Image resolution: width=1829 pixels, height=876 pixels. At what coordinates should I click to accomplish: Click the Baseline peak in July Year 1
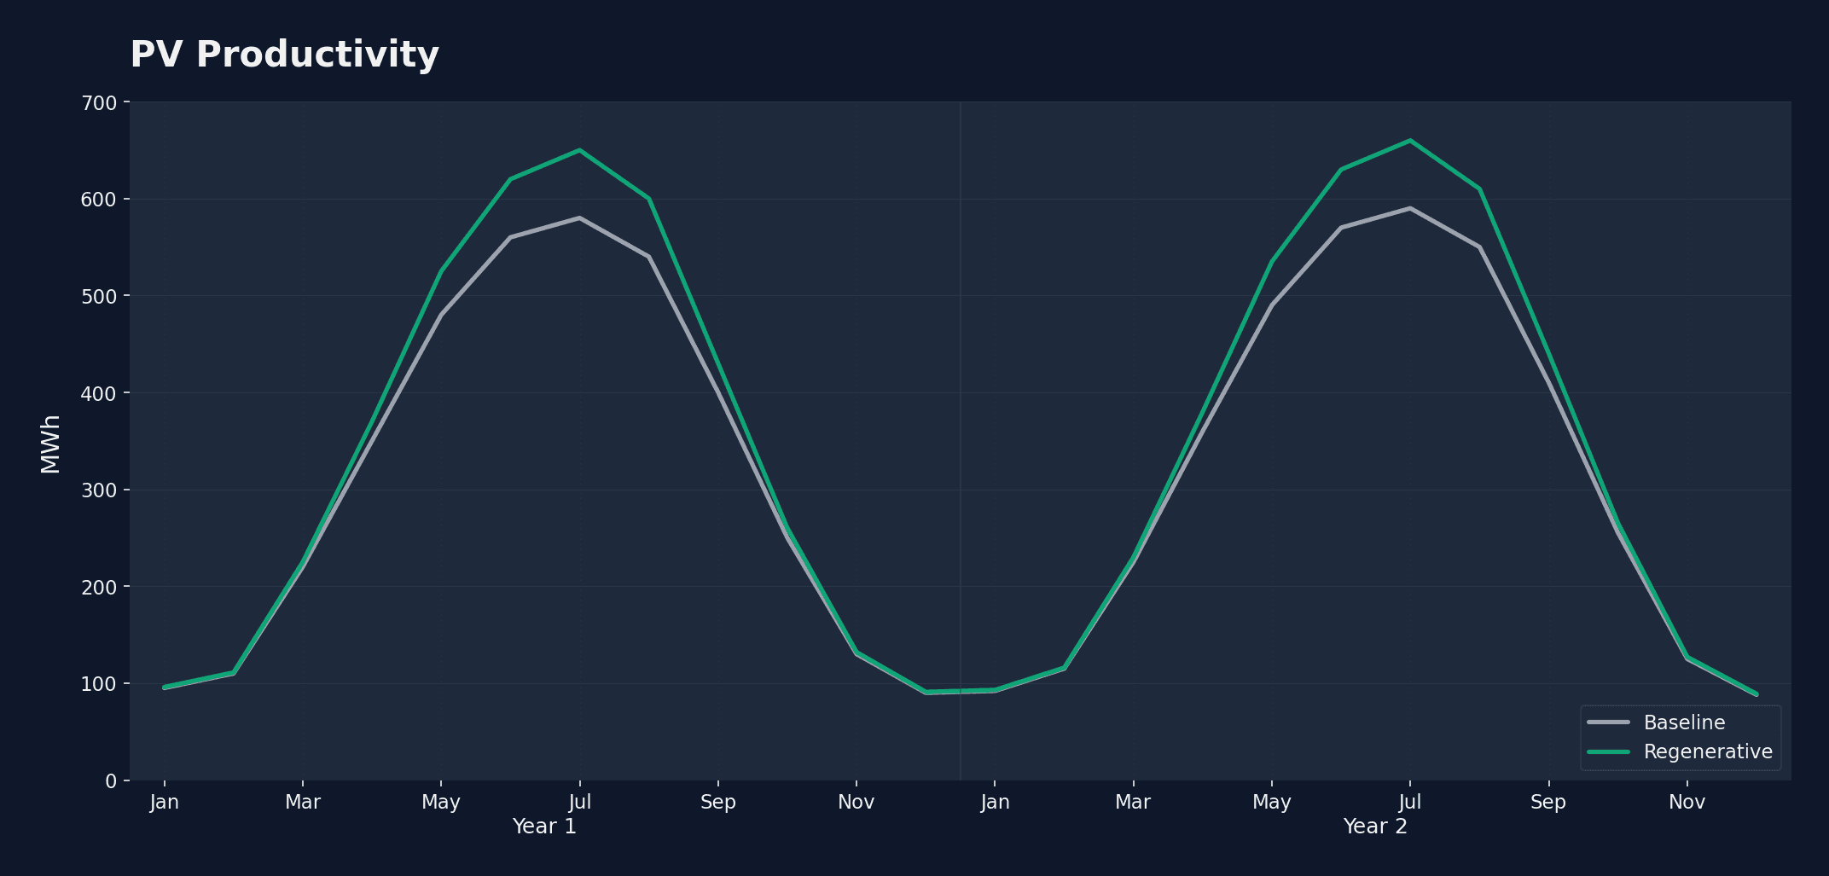pos(579,218)
